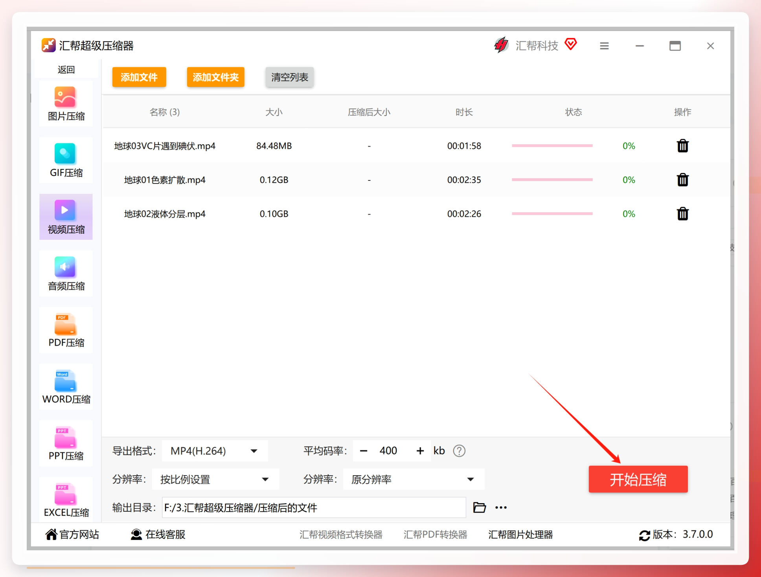
Task: Open the EXCEL压缩 tool
Action: tap(66, 499)
